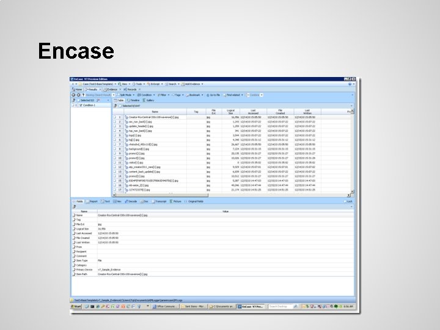The height and width of the screenshot is (330, 440).
Task: Sort by the Name column header
Action: [x=155, y=112]
